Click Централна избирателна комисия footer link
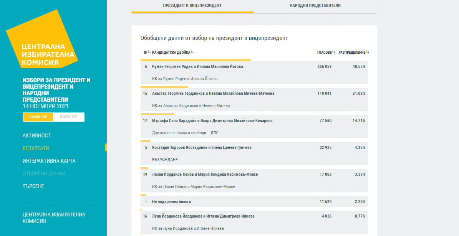 pos(54,218)
